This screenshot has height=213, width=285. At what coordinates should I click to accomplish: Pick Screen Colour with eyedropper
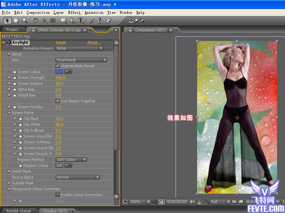tap(68, 72)
